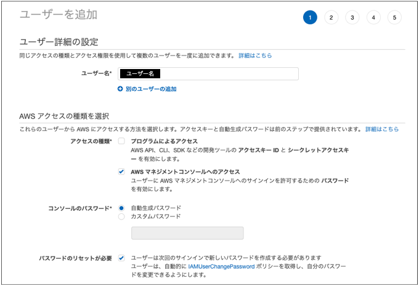
Task: Select the カスタムパスワード radio button
Action: point(121,216)
